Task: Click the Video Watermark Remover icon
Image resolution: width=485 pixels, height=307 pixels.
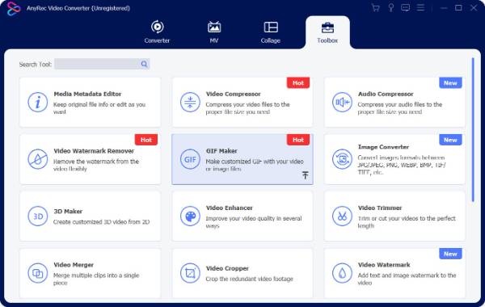Action: point(38,159)
